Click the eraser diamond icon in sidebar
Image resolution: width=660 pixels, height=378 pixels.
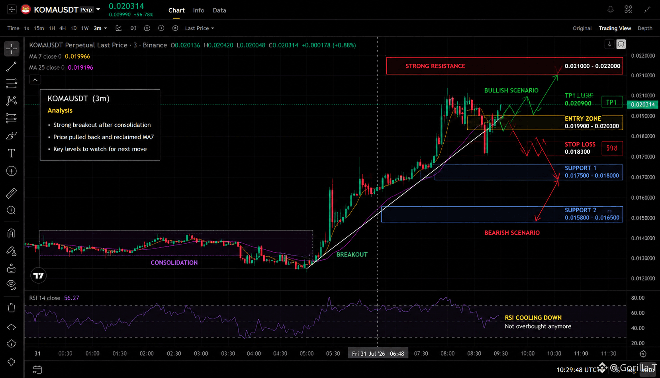pyautogui.click(x=12, y=327)
